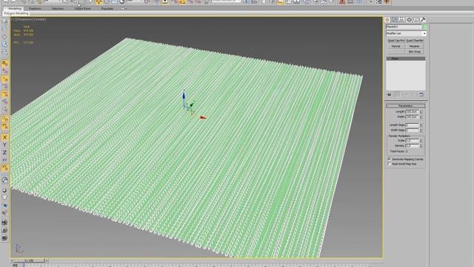Toggle Show End Result in modifier stack

coord(398,95)
